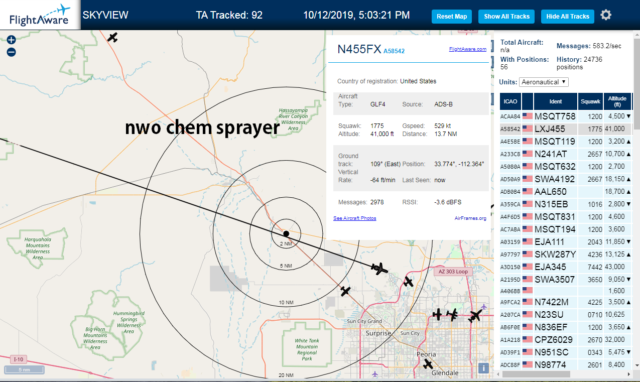Click the A58542 ICAO code in info panel
Image resolution: width=640 pixels, height=382 pixels.
pos(394,51)
